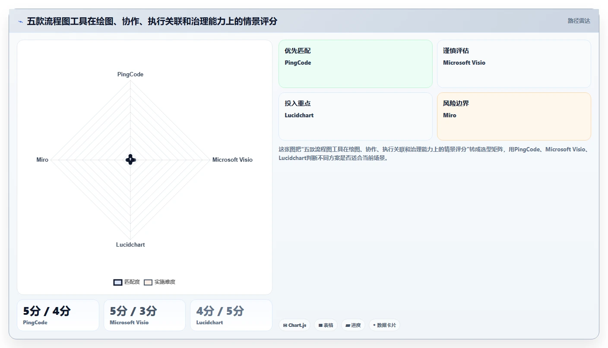Click the 进度 tag chip
This screenshot has width=608, height=348.
pos(353,325)
